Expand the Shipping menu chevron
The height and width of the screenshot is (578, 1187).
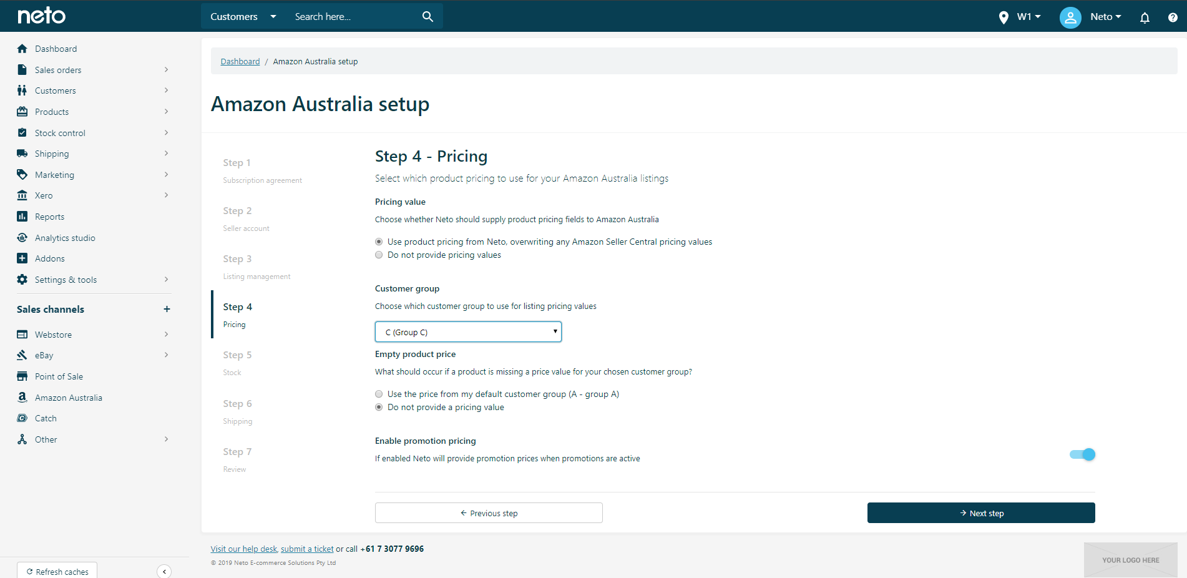tap(166, 154)
